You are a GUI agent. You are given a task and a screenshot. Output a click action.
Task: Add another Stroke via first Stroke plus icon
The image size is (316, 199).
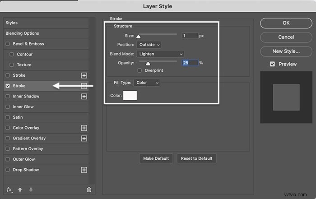[x=84, y=75]
